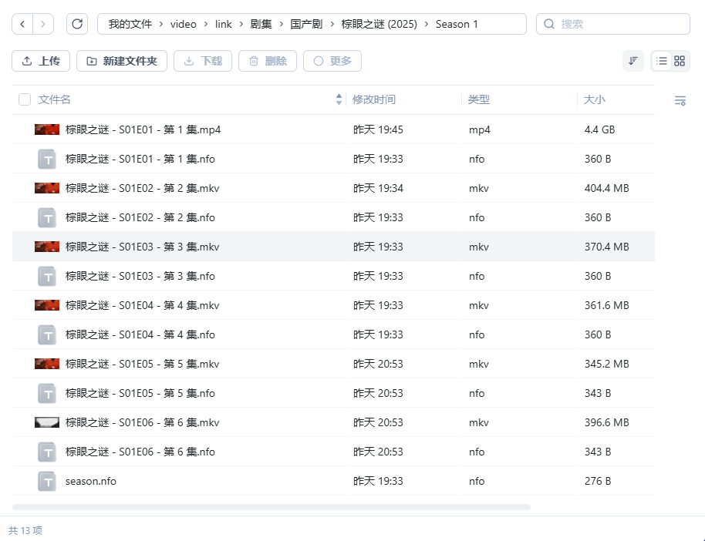This screenshot has width=705, height=541.
Task: Go to 我的文件 breadcrumb root
Action: [x=130, y=24]
